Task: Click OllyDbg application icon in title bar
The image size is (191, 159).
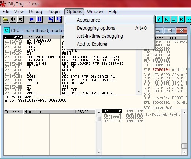Action: click(3, 4)
